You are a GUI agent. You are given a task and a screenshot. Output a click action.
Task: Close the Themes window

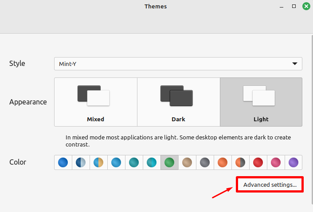[306, 7]
